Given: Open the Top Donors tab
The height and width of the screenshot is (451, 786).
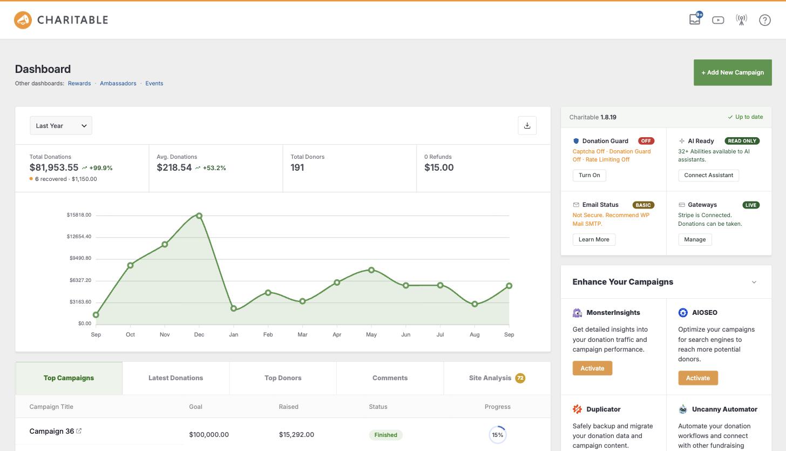Looking at the screenshot, I should 283,378.
